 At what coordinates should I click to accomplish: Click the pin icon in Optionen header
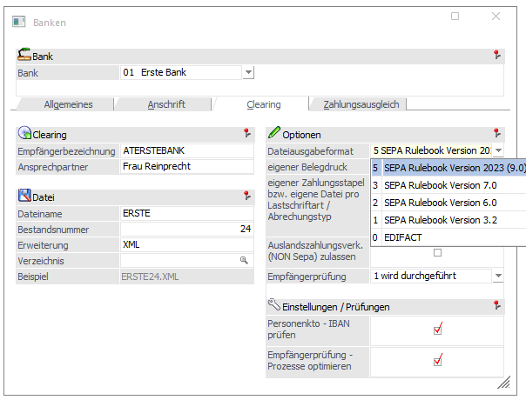[x=496, y=135]
